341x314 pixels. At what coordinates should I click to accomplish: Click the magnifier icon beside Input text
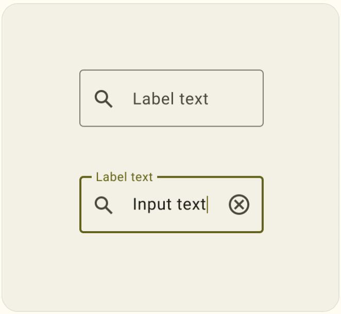(x=104, y=205)
